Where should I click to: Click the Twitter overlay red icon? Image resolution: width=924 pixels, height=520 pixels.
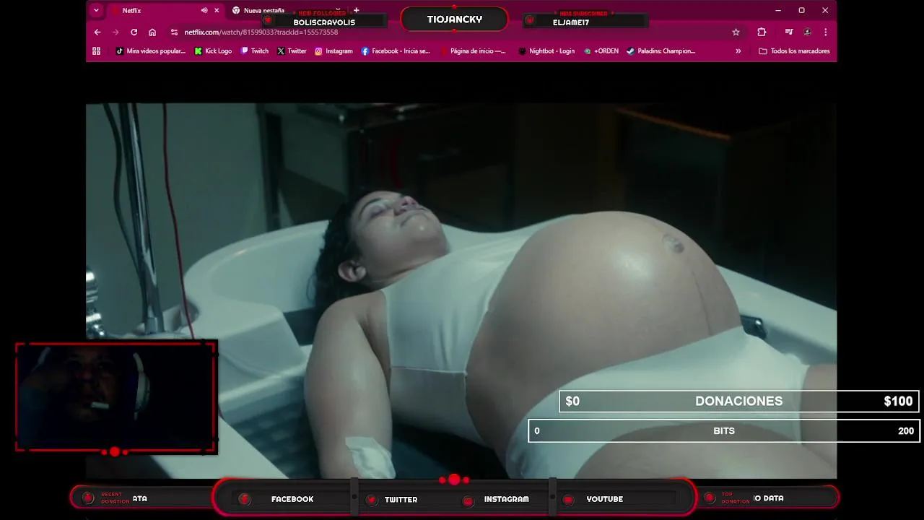(372, 500)
